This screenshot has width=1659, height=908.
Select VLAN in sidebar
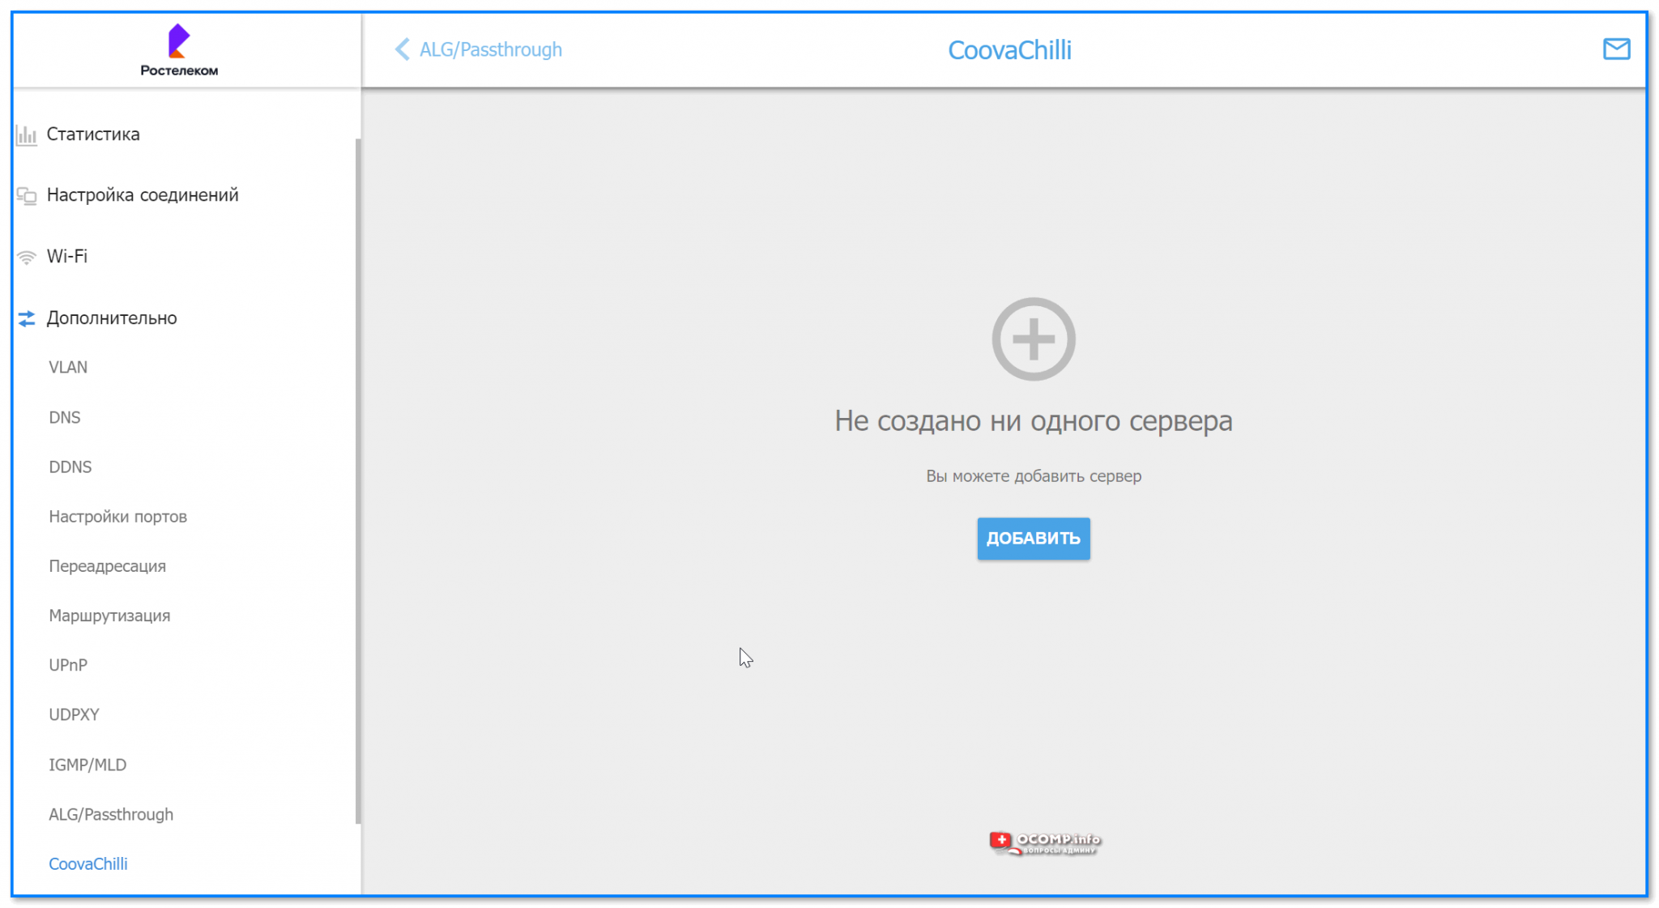[68, 367]
